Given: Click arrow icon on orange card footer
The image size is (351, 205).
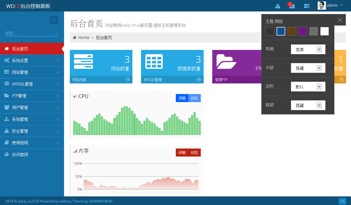Looking at the screenshot, I should [341, 79].
